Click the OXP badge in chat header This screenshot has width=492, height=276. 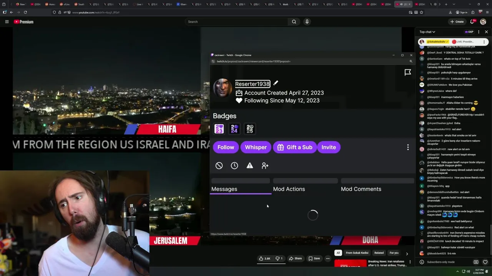(x=469, y=32)
